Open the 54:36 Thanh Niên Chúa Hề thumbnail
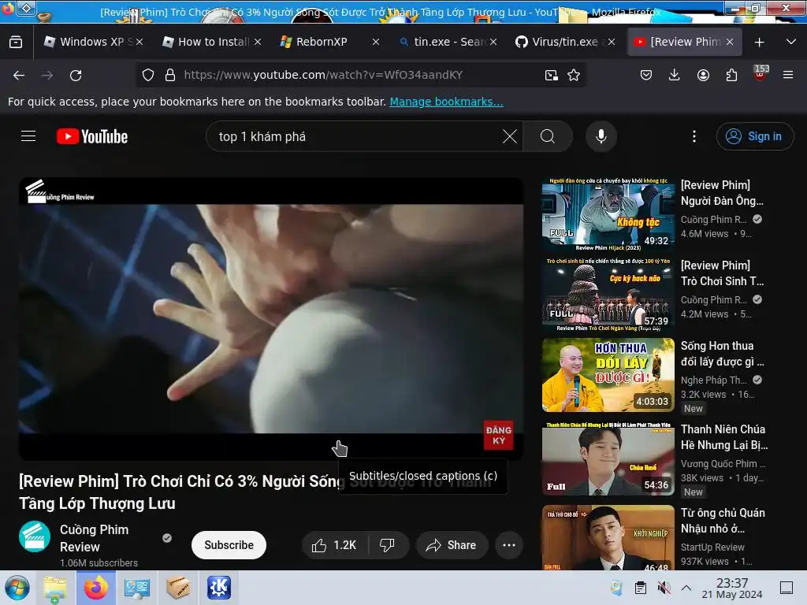 [x=608, y=458]
